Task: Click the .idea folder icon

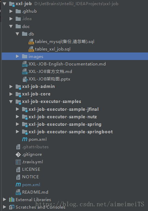Action: (x=18, y=19)
